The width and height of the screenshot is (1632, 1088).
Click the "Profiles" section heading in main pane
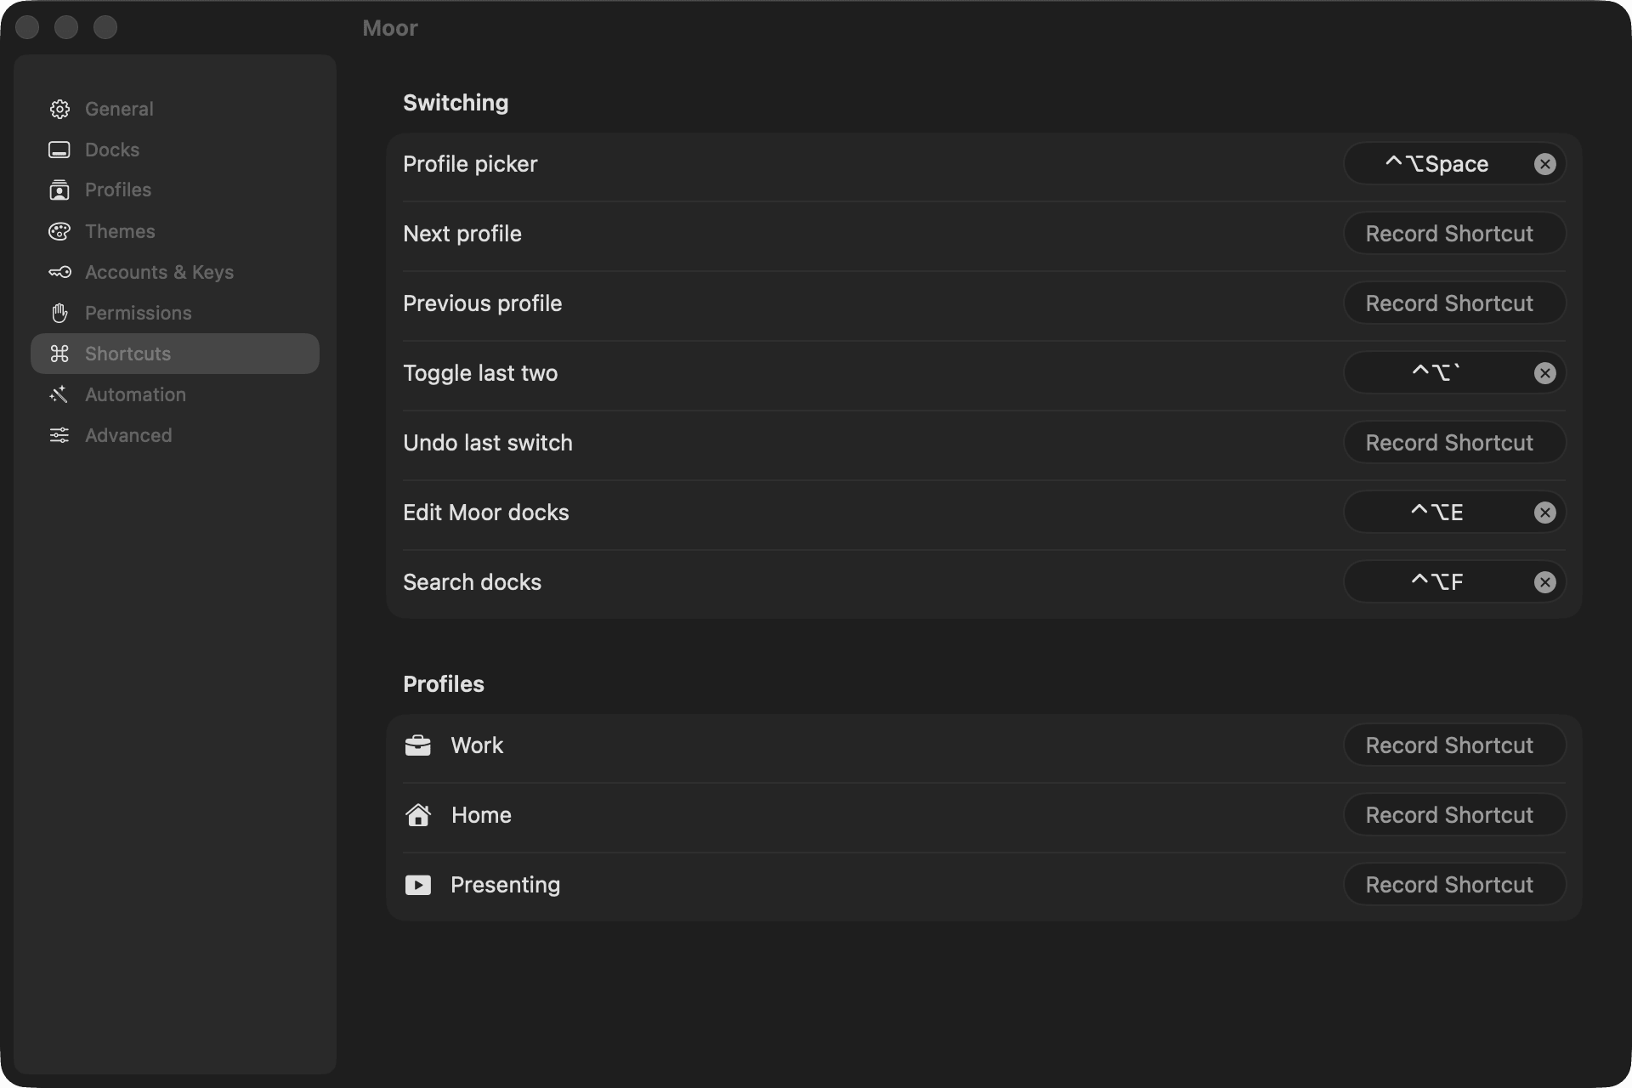(x=444, y=684)
